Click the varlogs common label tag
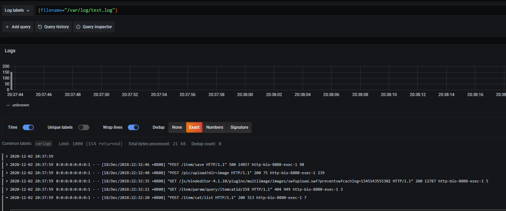The width and height of the screenshot is (506, 211). point(43,144)
